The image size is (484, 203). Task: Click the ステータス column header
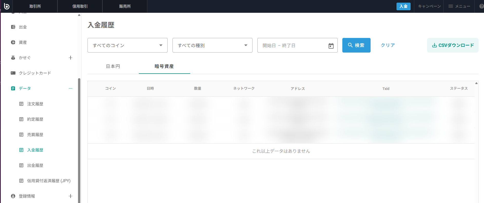coord(459,88)
